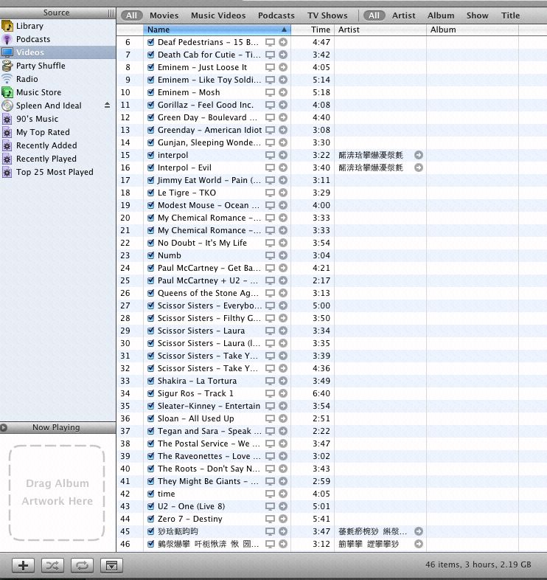Uncheck Deaf Pedestrians video checkbox

pyautogui.click(x=151, y=42)
